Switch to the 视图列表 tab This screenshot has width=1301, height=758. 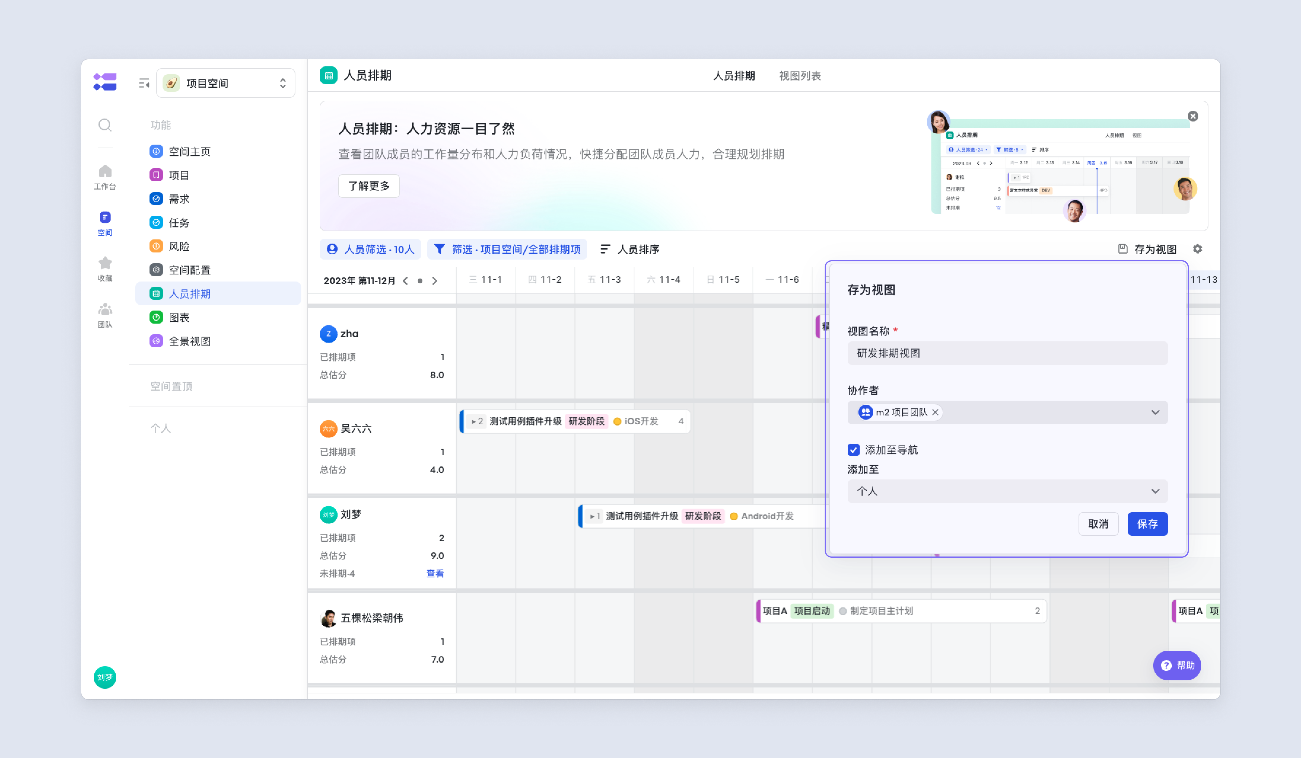coord(800,76)
